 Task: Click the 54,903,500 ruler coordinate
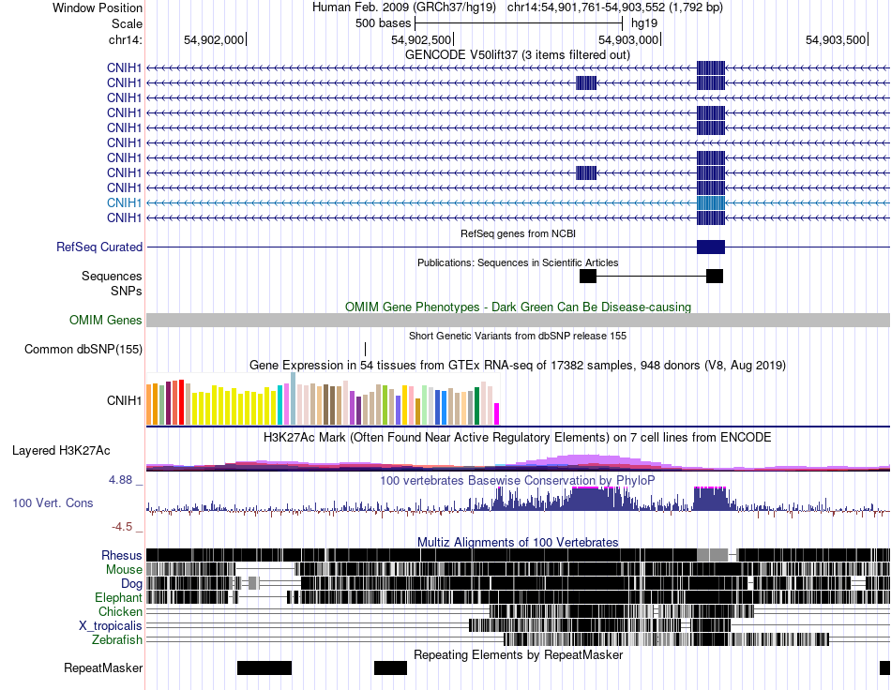tap(836, 39)
